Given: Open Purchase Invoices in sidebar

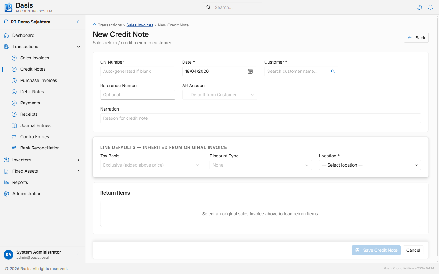Looking at the screenshot, I should 39,80.
